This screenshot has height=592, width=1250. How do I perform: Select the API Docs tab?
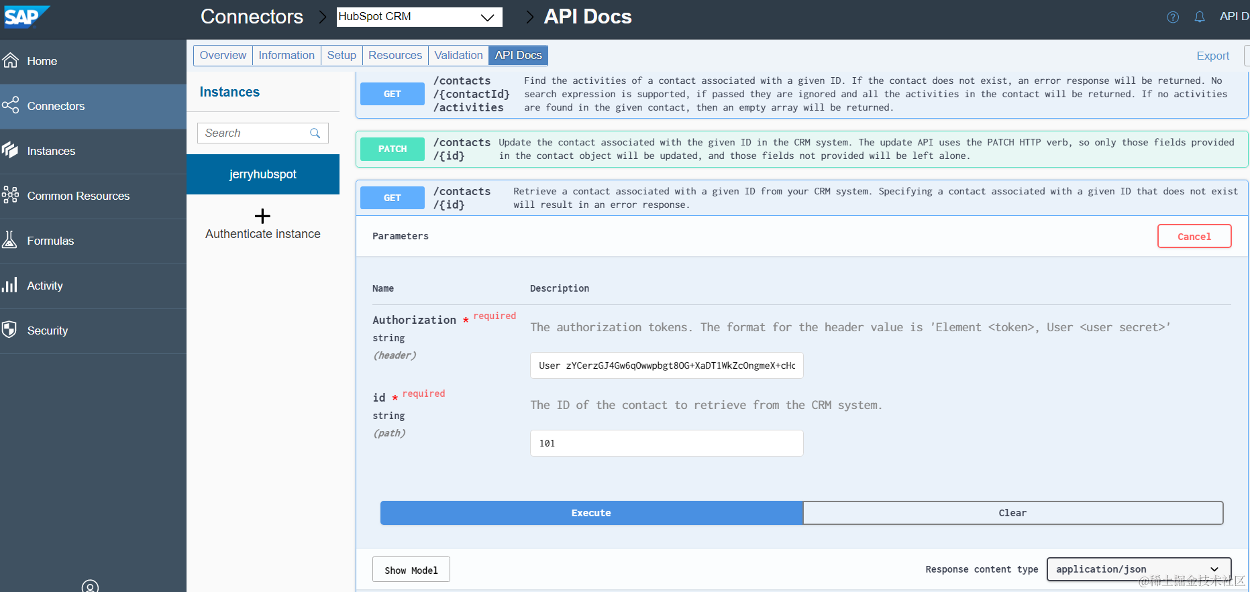tap(518, 55)
